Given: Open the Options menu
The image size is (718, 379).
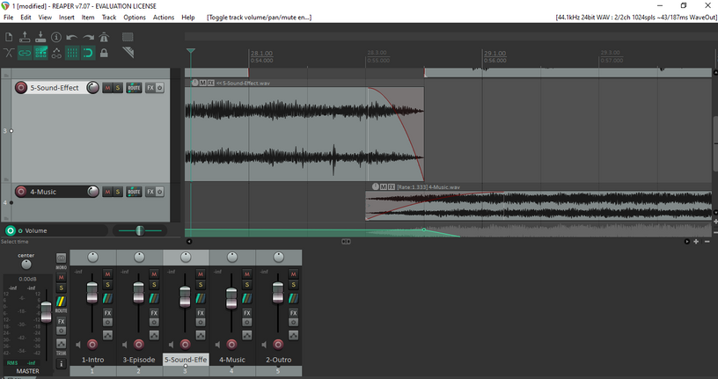Looking at the screenshot, I should click(135, 18).
